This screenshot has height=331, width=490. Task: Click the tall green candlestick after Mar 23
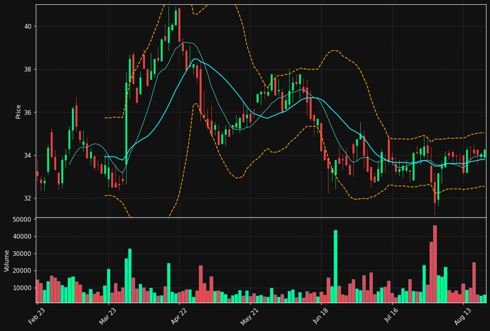point(126,123)
